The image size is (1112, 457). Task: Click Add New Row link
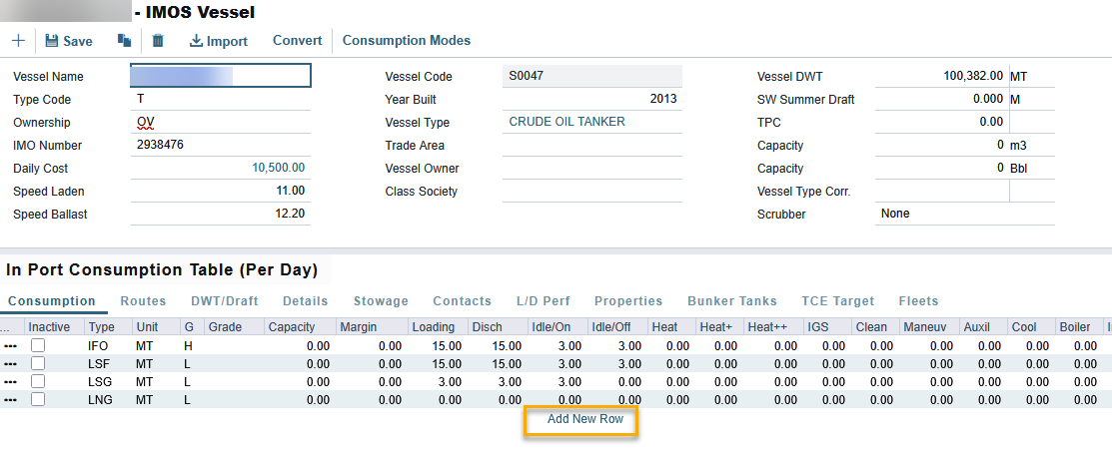[584, 419]
